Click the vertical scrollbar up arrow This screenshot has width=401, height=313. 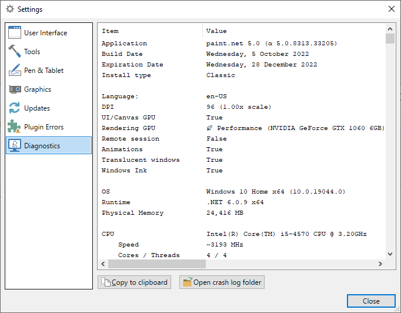[x=390, y=29]
